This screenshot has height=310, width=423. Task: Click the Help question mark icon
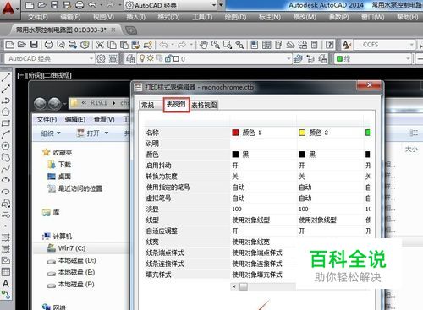point(329,45)
